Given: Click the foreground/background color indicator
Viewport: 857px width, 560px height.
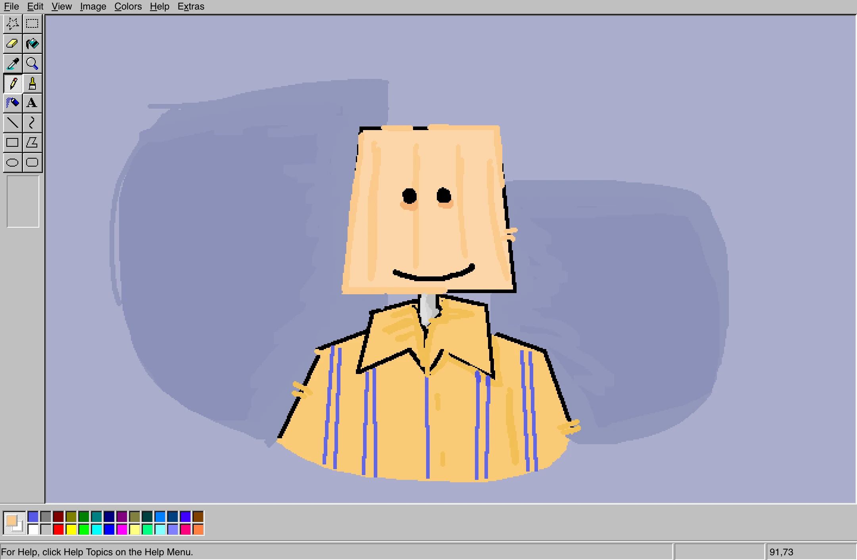Looking at the screenshot, I should coord(14,523).
